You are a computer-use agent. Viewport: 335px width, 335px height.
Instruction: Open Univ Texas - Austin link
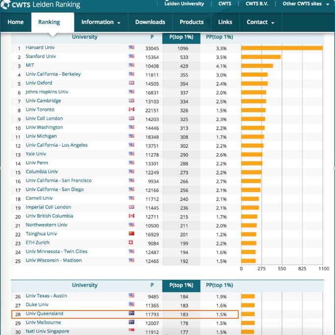47,296
